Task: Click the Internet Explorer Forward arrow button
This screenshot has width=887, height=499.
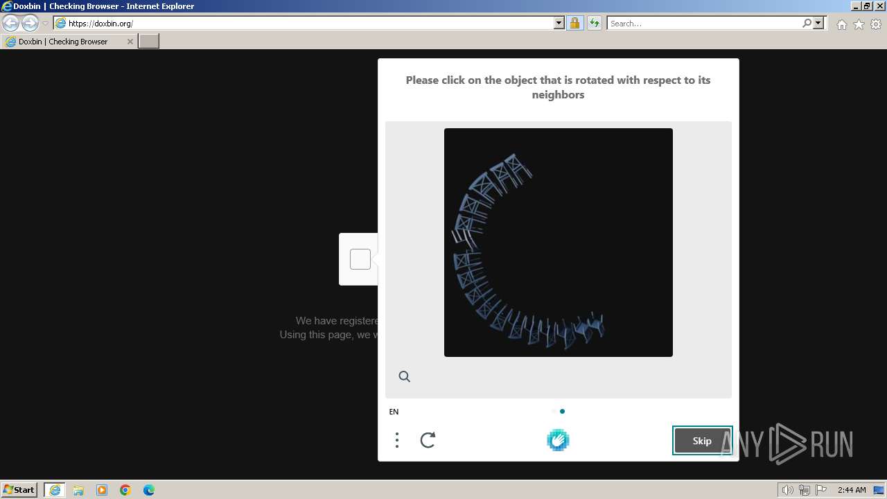Action: [30, 23]
